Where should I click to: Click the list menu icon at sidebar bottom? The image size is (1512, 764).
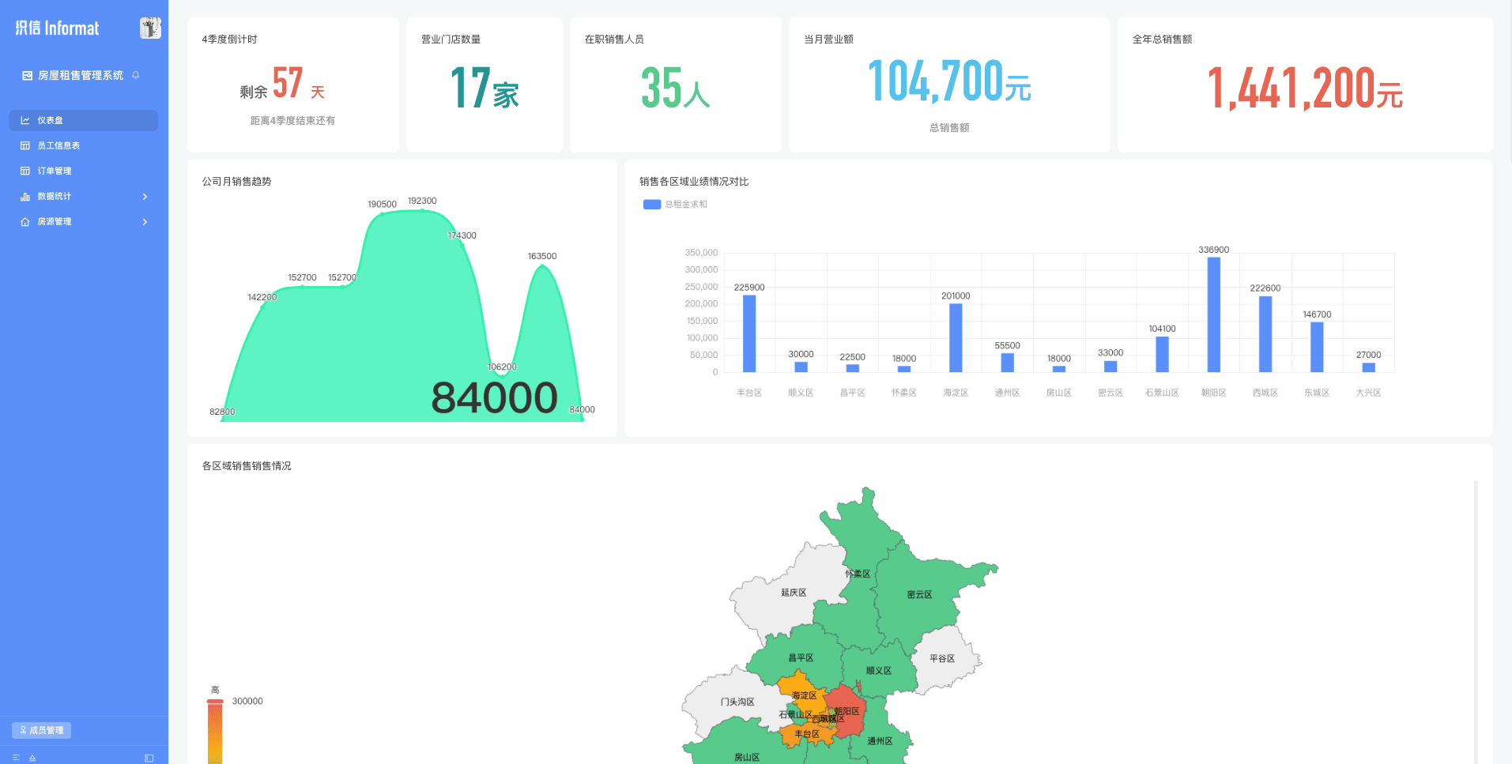point(16,758)
